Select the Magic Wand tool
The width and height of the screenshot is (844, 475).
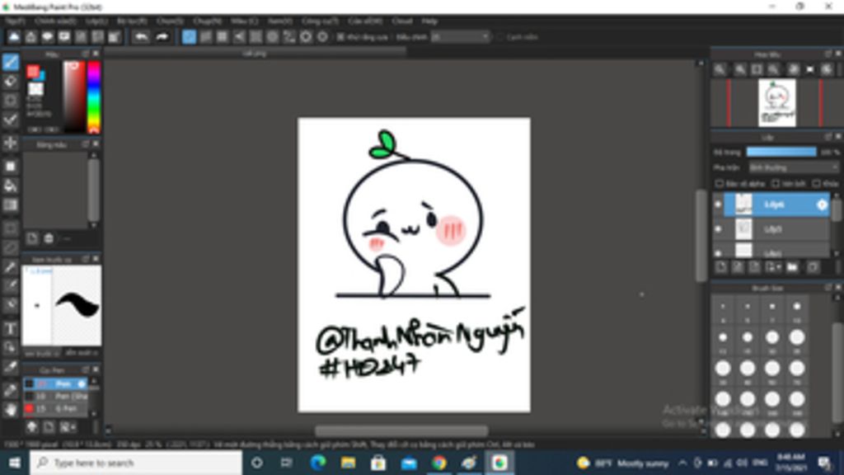tap(10, 267)
